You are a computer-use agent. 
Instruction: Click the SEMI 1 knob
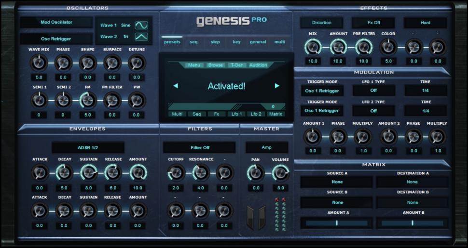[x=39, y=101]
